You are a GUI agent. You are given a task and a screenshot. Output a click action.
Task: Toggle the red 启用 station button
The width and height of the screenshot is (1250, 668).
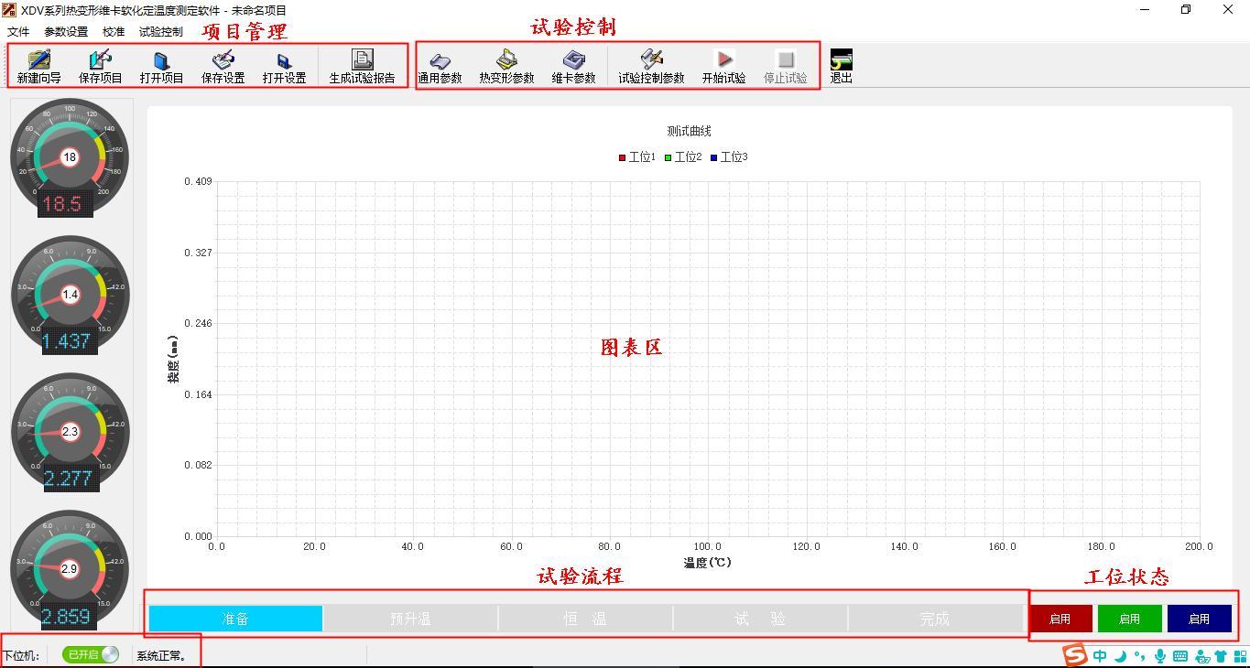click(1060, 619)
